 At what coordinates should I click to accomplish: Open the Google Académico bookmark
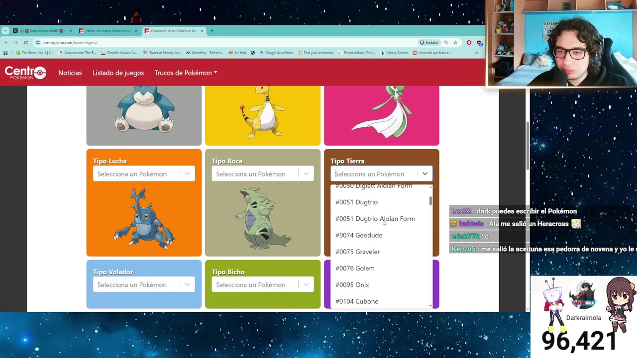point(276,53)
